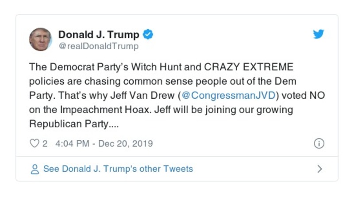Click the person icon in the footer
Screen dimensions: 354x197
coord(35,169)
